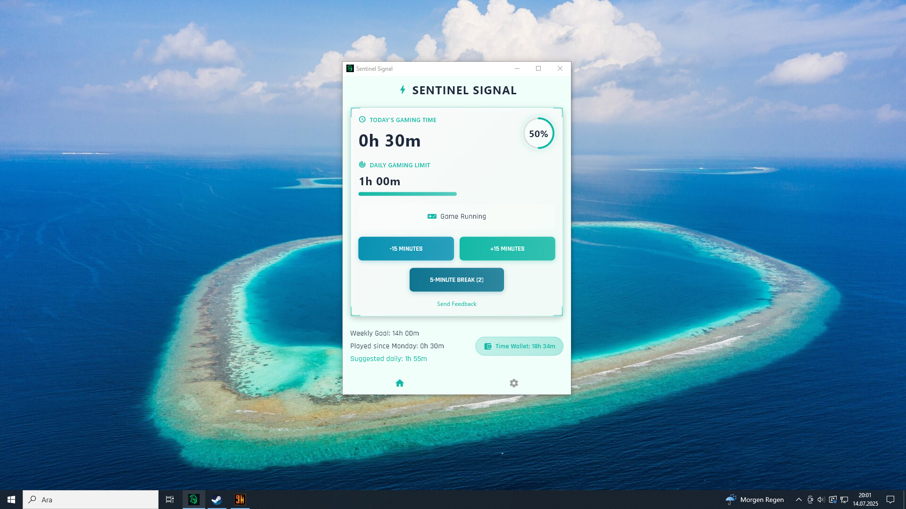Click the 50% circular progress indicator
This screenshot has height=509, width=906.
pos(538,133)
